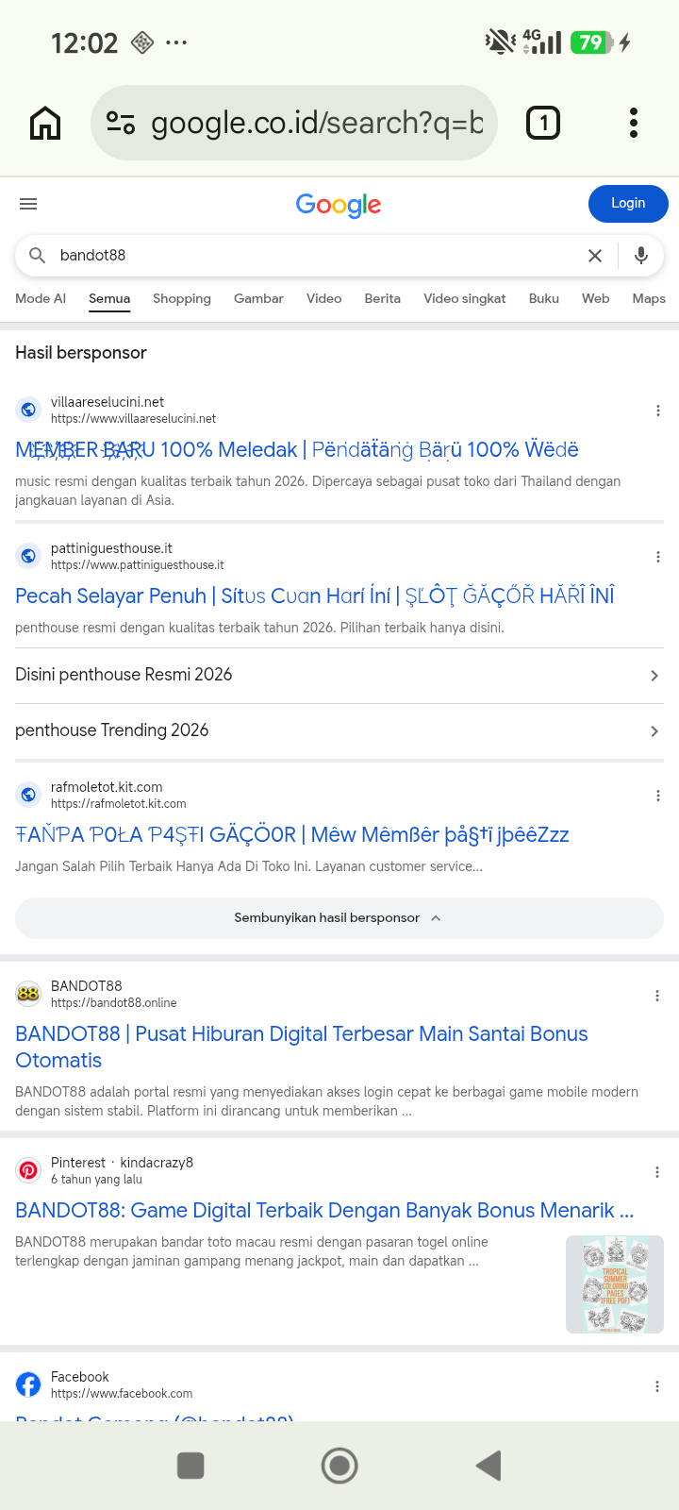Start voice search with the microphone icon
679x1510 pixels.
[641, 256]
